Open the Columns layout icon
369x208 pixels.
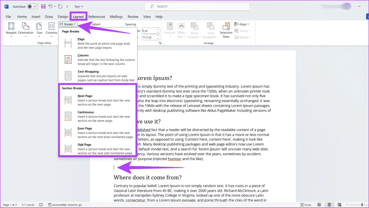pos(51,28)
